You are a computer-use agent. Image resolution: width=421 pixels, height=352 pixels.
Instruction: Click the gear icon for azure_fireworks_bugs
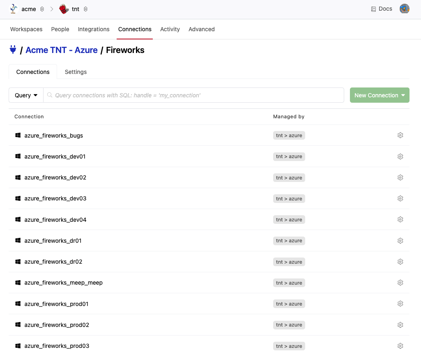tap(400, 135)
